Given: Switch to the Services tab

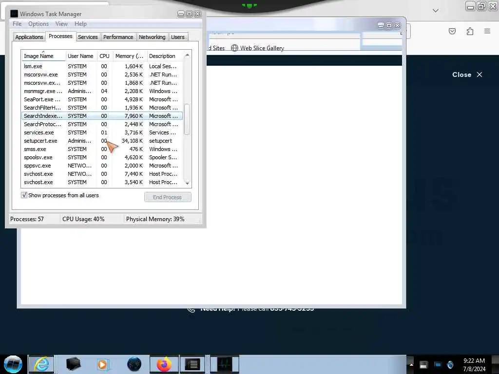Looking at the screenshot, I should pos(88,37).
